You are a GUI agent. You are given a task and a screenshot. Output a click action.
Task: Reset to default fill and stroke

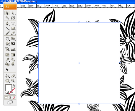point(6,93)
